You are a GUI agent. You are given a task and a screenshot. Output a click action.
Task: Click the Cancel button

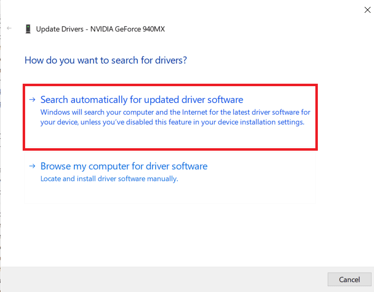(x=349, y=279)
